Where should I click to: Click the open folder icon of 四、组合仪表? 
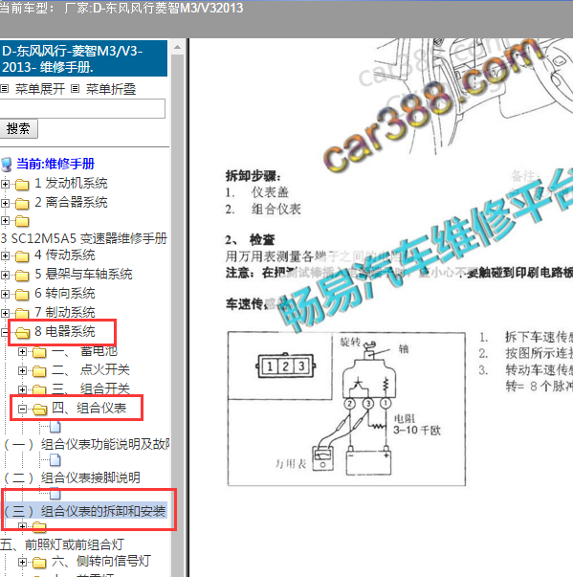pos(40,410)
